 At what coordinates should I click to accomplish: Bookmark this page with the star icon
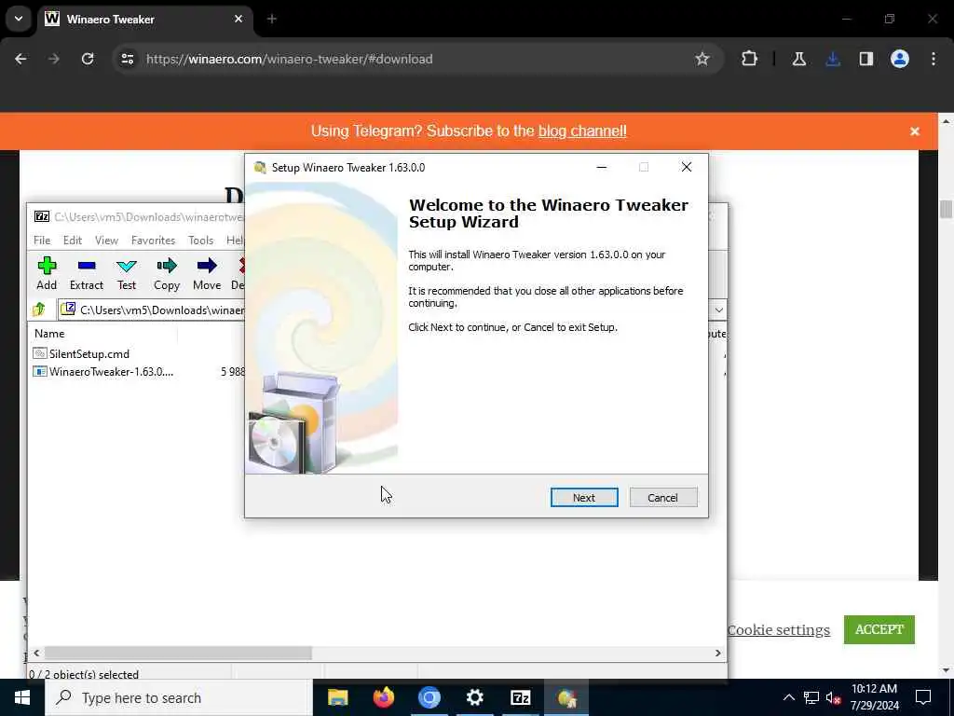702,59
